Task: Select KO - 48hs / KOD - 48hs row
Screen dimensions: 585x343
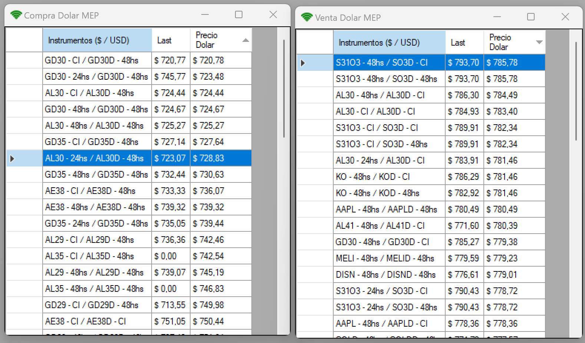Action: point(421,193)
